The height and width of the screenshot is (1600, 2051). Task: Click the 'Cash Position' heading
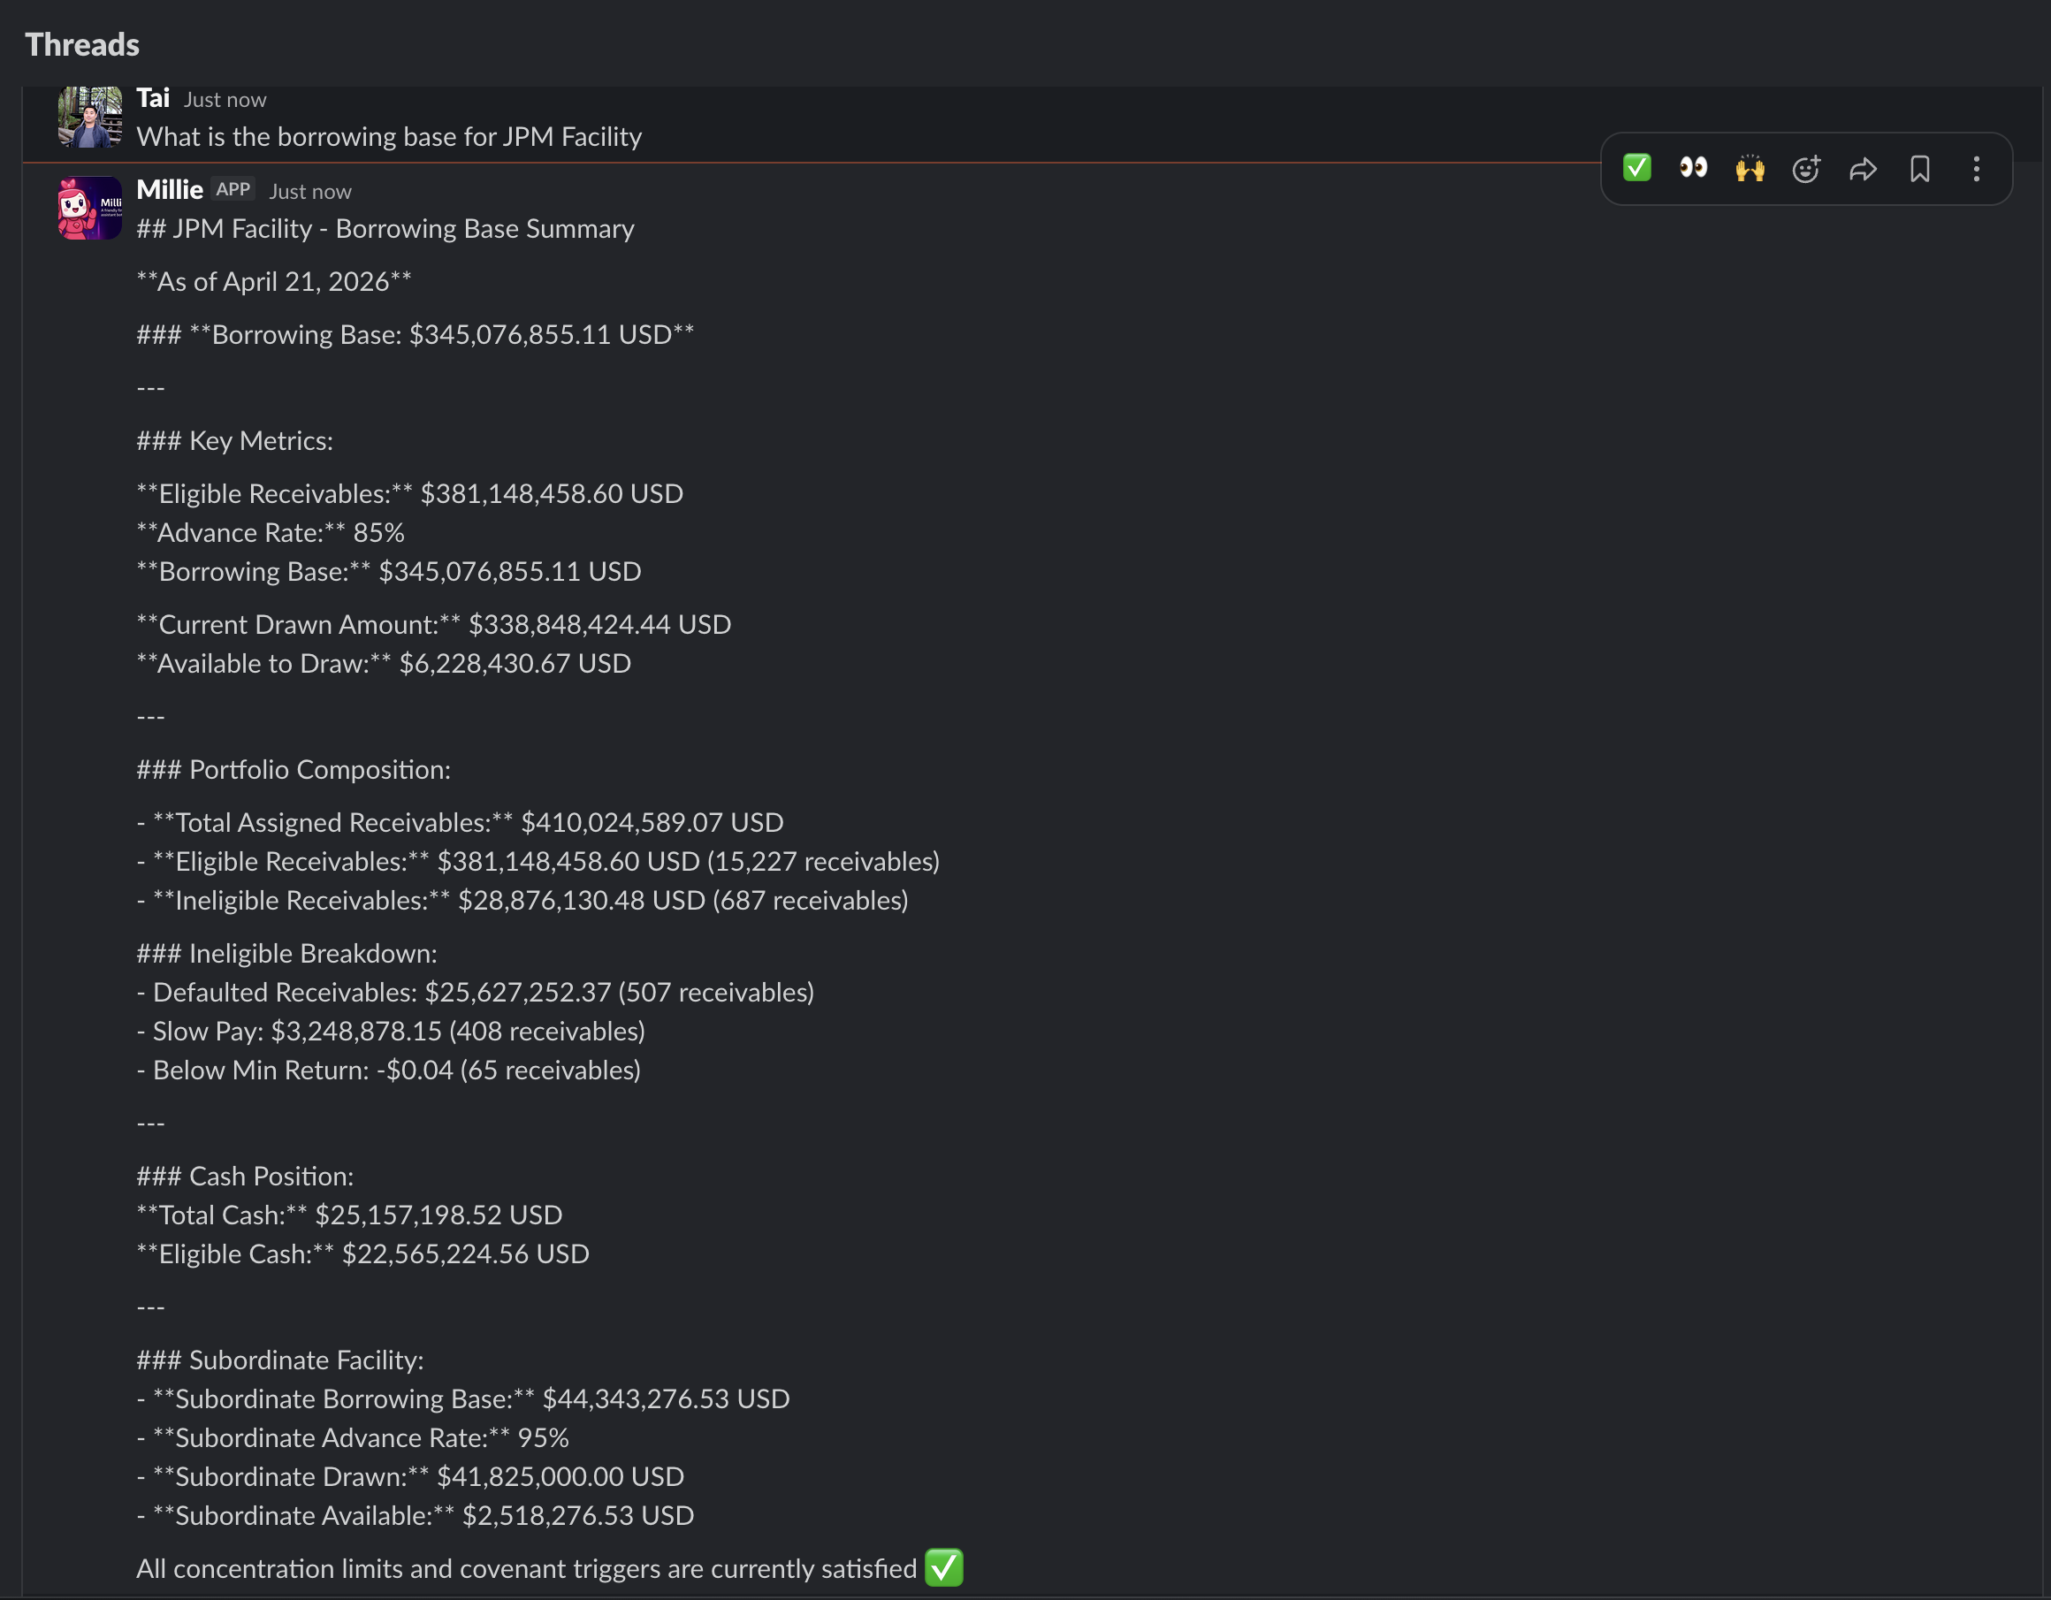coord(245,1177)
